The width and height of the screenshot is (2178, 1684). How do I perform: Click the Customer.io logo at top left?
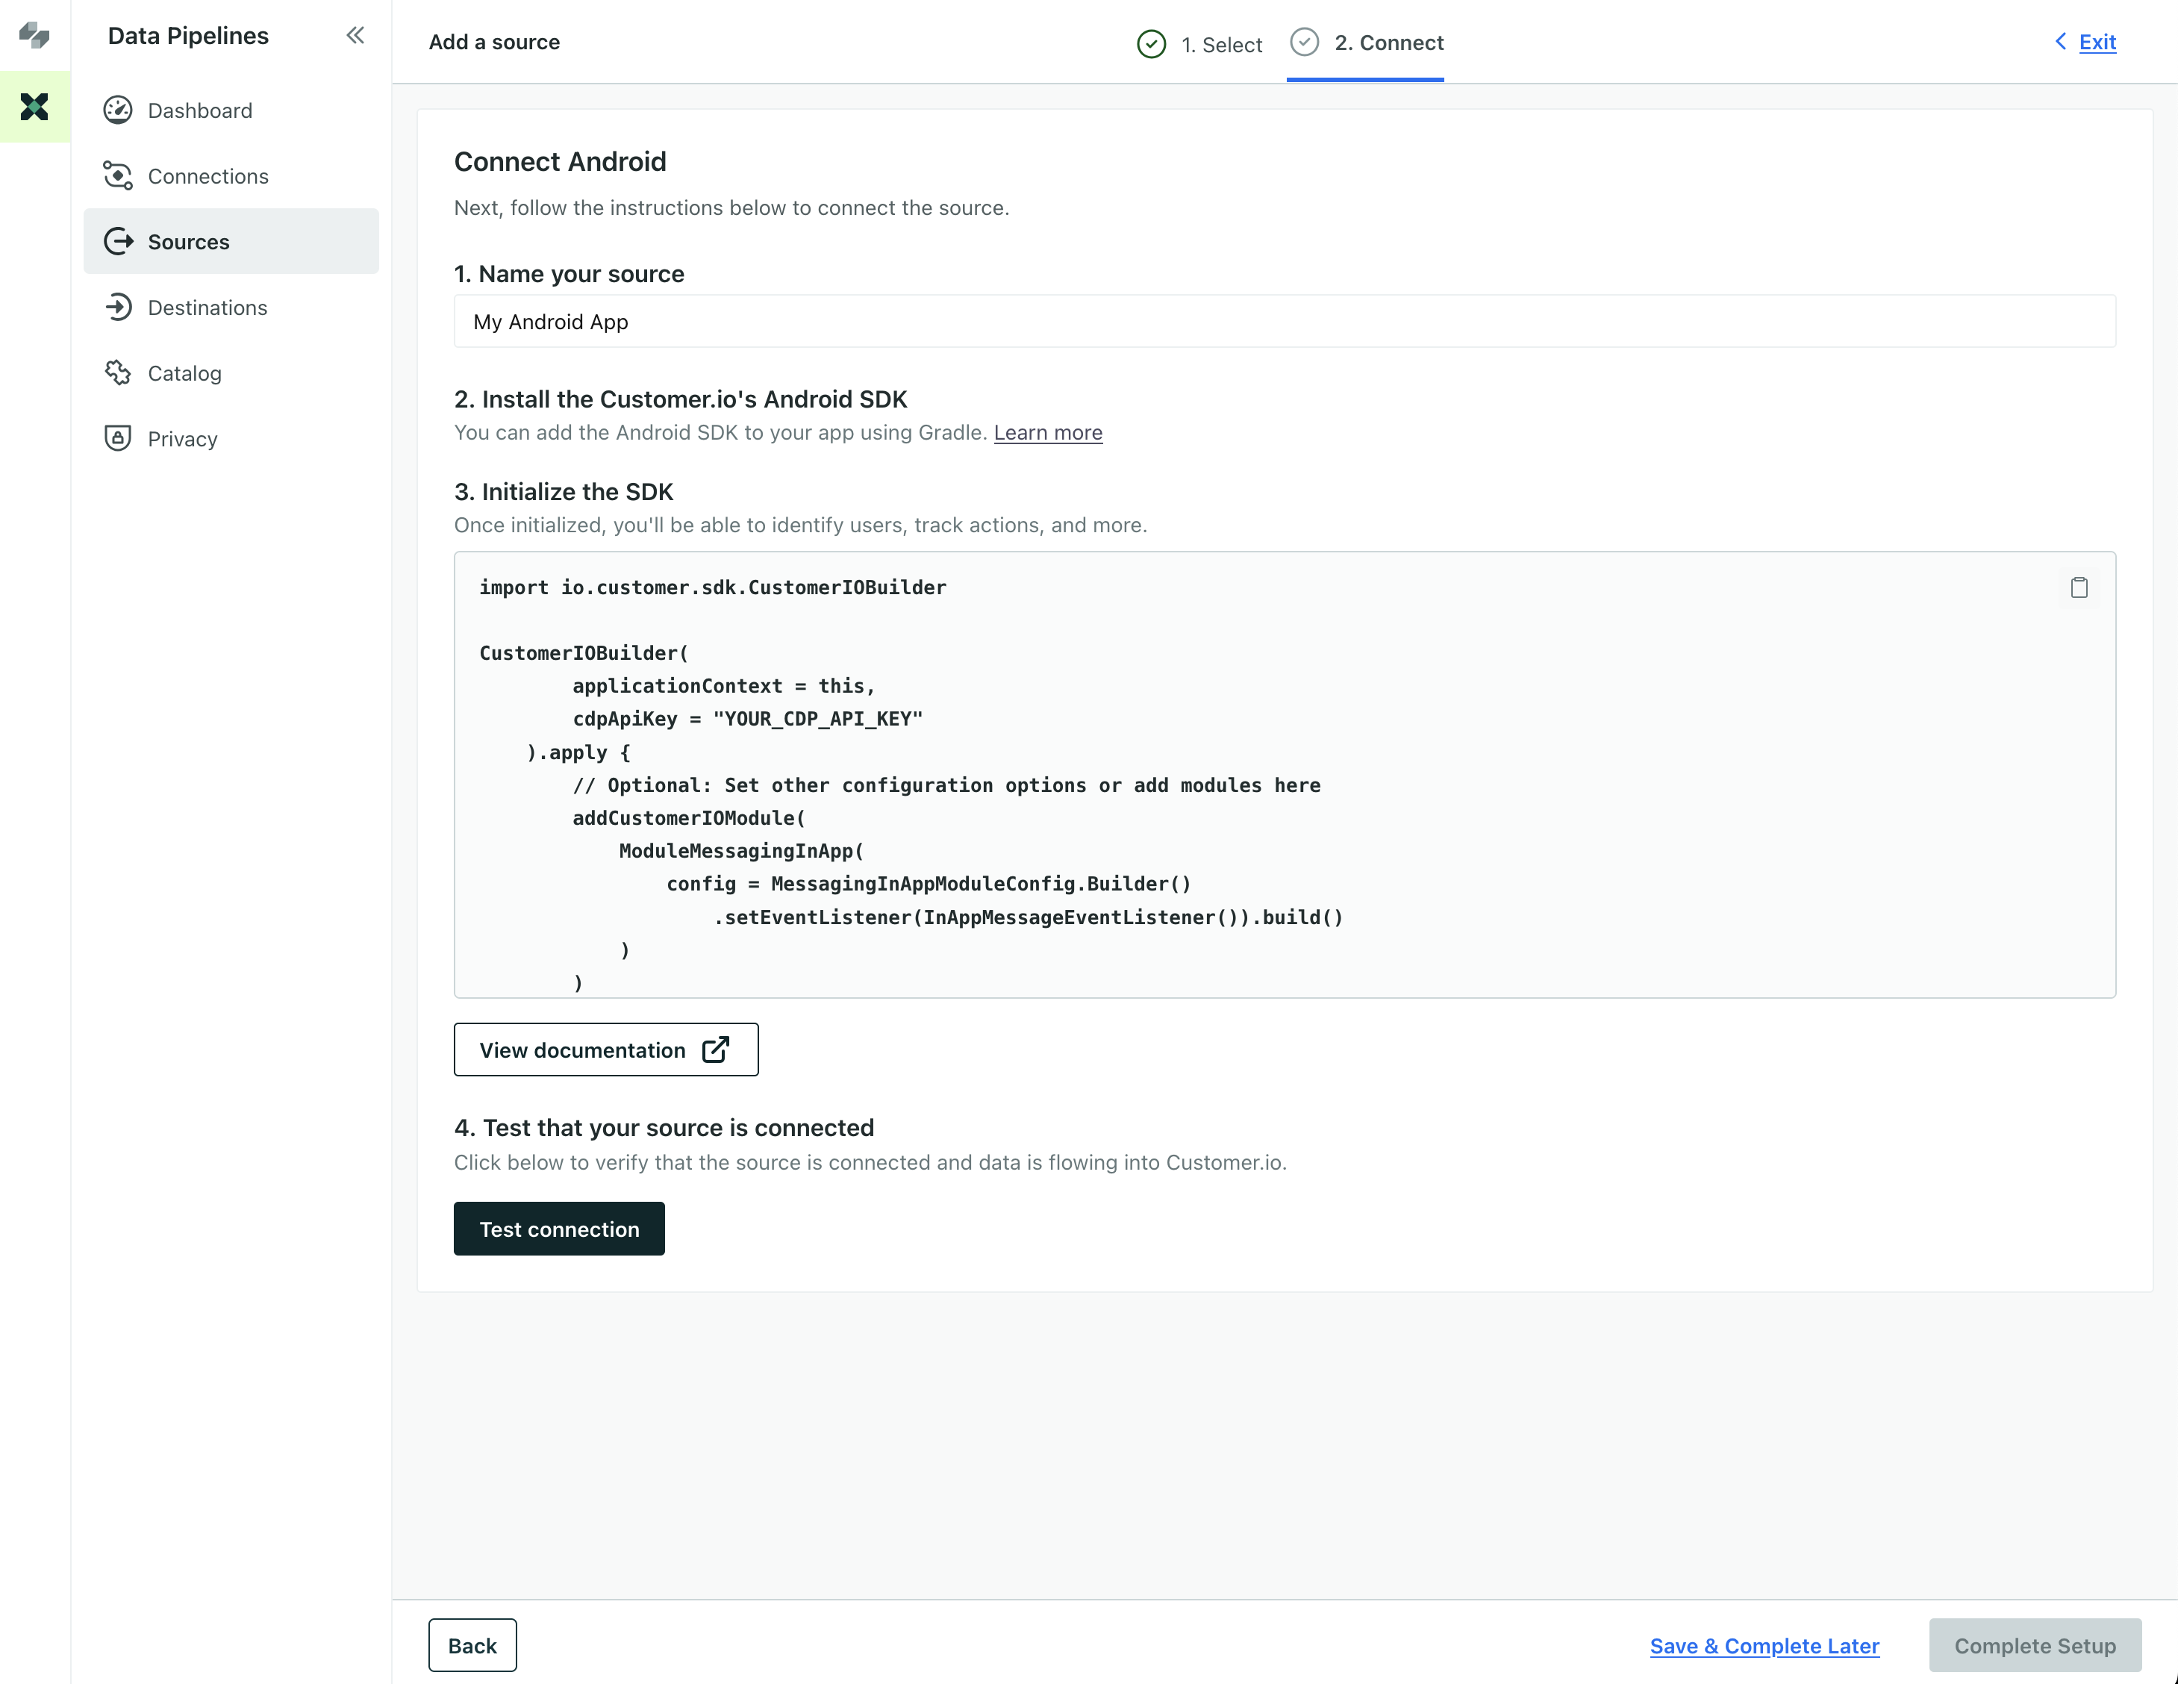coord(34,36)
